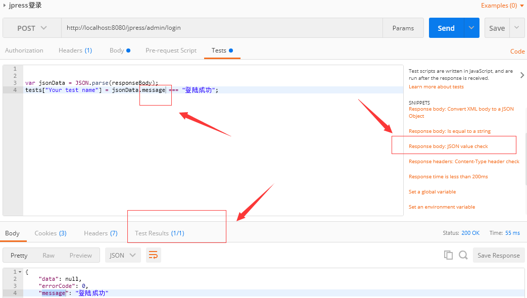Insert Is equal to a string snippet
This screenshot has height=298, width=527.
coord(449,131)
